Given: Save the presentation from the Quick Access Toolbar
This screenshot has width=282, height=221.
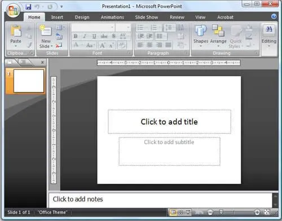Looking at the screenshot, I should point(28,7).
